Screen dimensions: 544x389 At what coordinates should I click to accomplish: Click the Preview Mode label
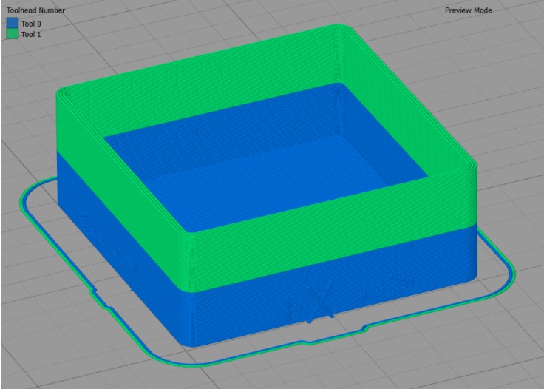click(x=468, y=10)
